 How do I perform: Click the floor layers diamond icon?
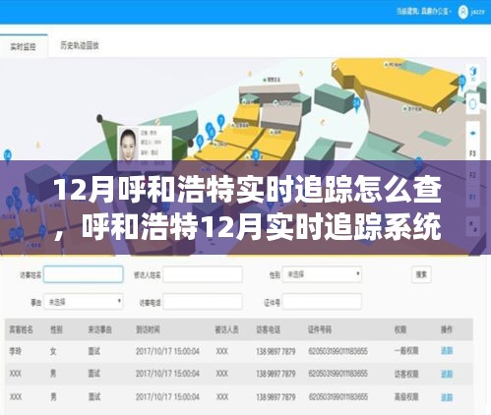tap(473, 133)
